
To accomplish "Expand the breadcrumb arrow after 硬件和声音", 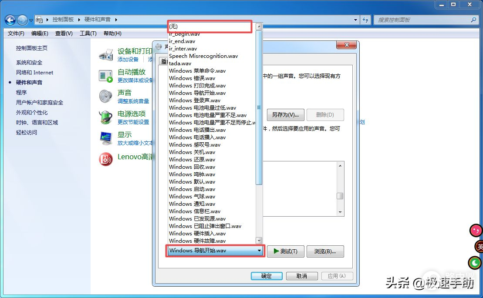I will tap(116, 20).
